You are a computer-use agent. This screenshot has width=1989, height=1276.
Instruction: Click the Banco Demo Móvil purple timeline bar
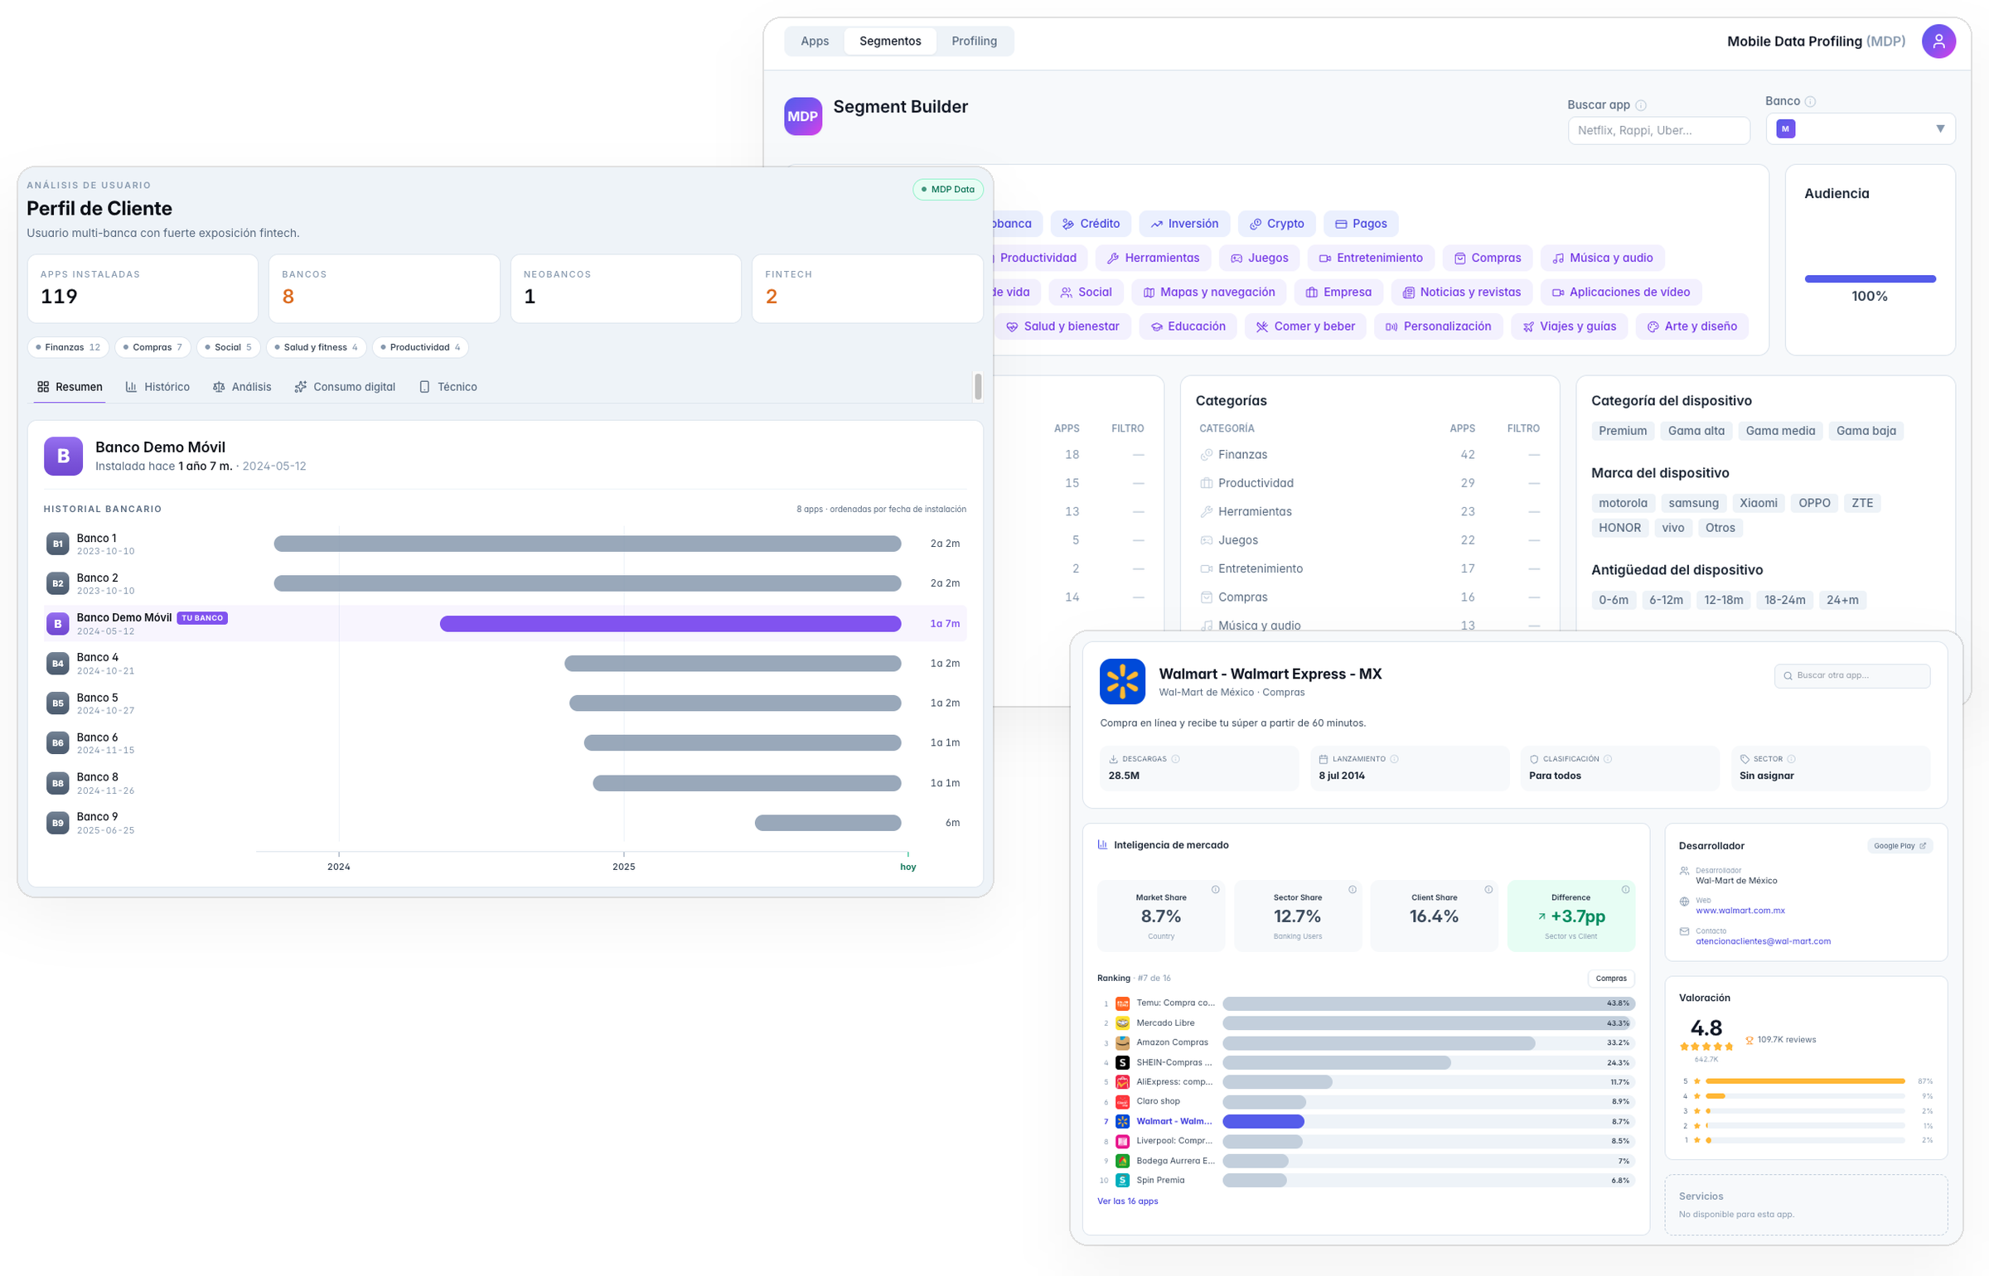[x=670, y=624]
